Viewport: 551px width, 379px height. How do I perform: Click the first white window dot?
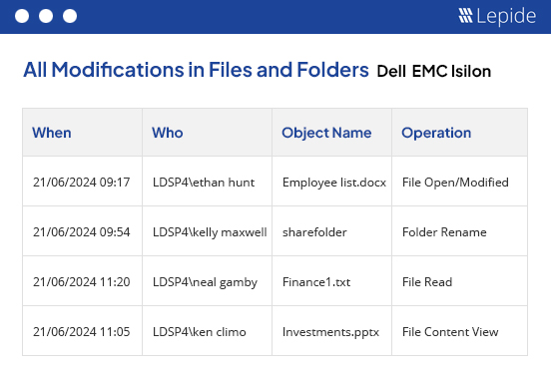[22, 16]
